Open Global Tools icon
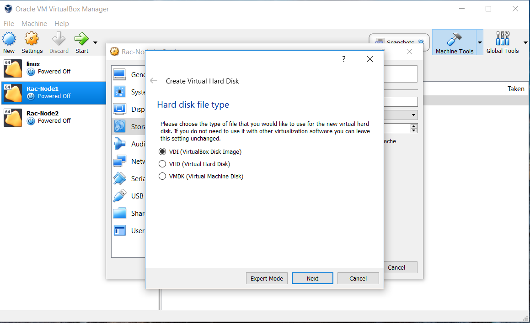This screenshot has height=323, width=530. (503, 38)
